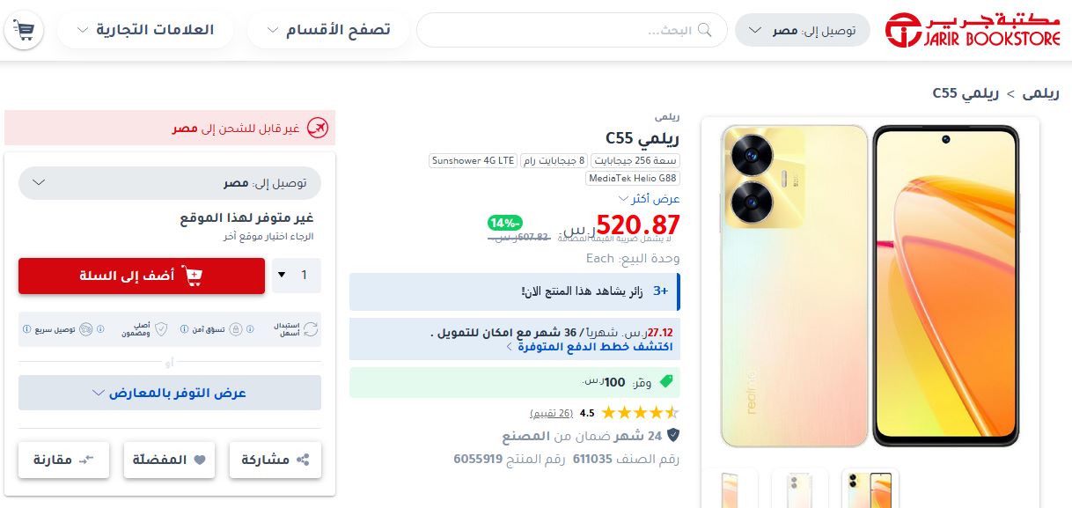This screenshot has width=1072, height=508.
Task: Add to favorites with heart button المفضلة
Action: tap(169, 460)
